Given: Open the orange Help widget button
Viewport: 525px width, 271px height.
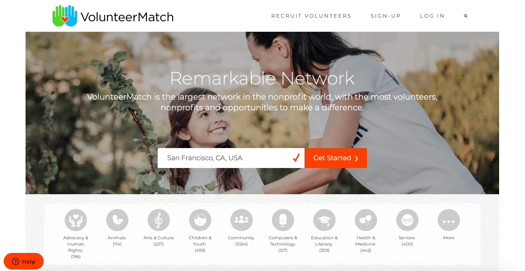Looking at the screenshot, I should pyautogui.click(x=24, y=261).
